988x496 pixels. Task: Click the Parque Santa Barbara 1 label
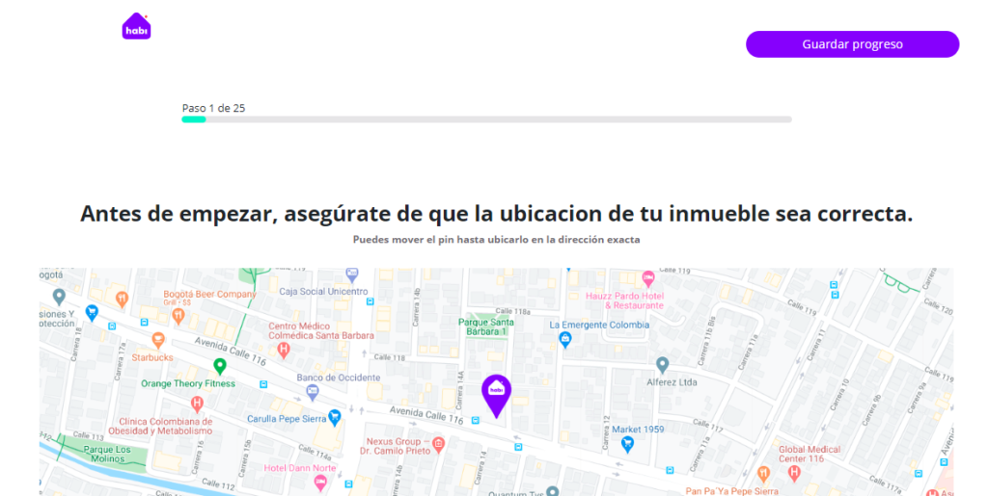[x=483, y=326]
